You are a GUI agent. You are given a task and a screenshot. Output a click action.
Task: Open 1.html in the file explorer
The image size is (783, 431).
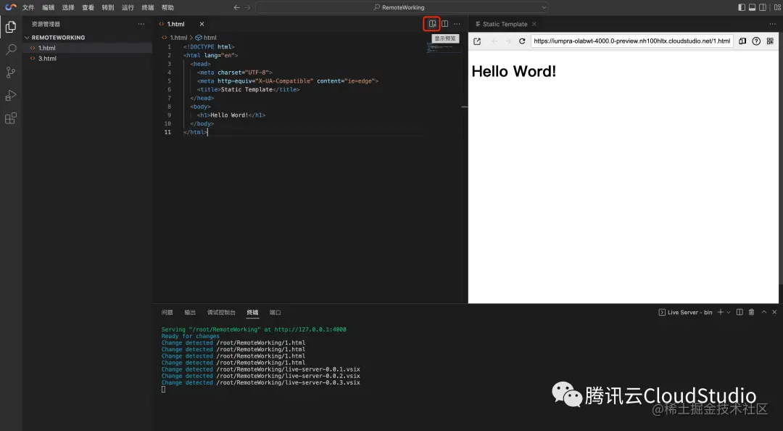(x=88, y=48)
